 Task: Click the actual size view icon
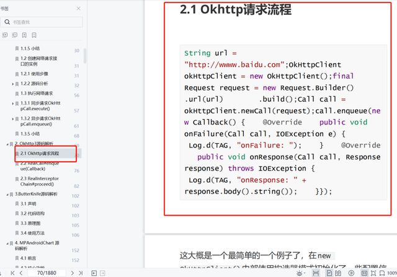pyautogui.click(x=364, y=273)
